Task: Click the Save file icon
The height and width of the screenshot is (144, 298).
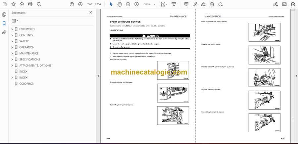Action: point(5,4)
